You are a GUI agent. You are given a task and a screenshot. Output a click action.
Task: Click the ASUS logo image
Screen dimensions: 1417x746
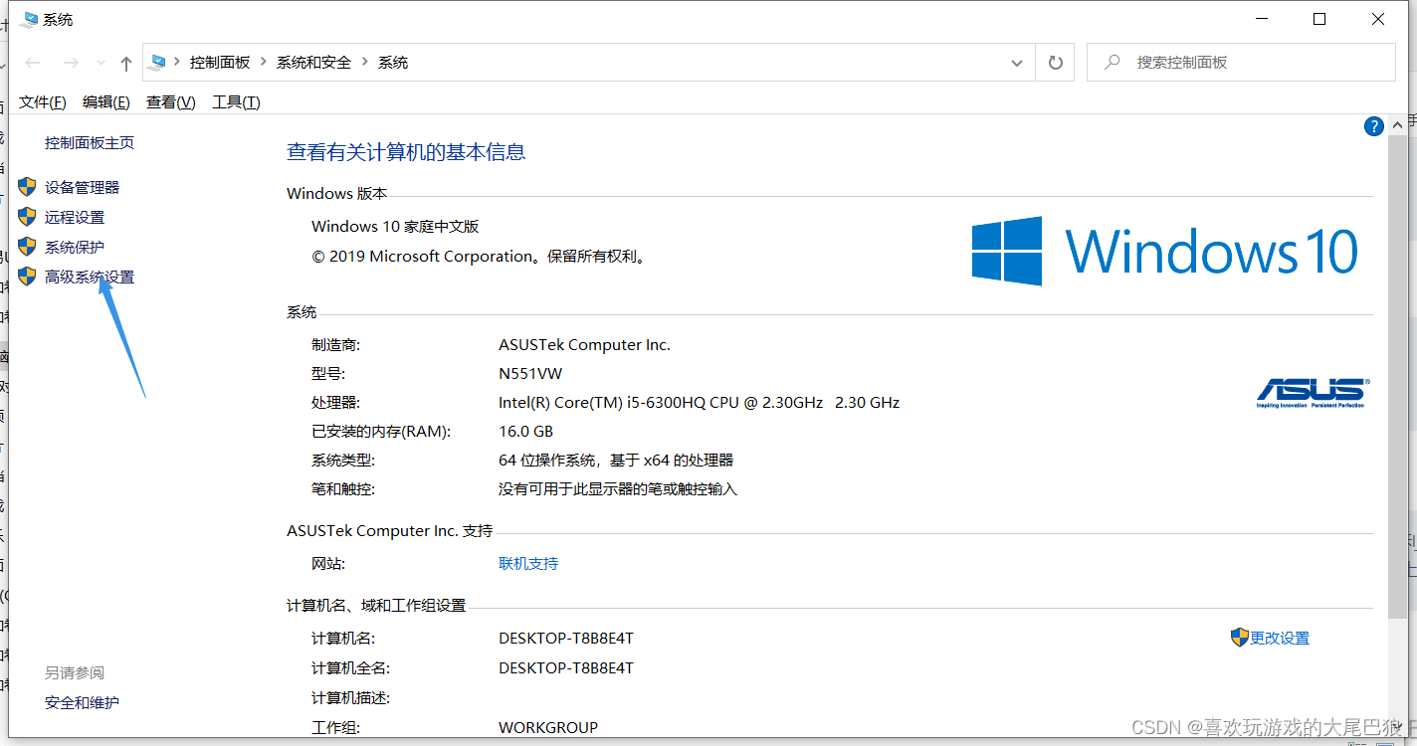[1313, 393]
